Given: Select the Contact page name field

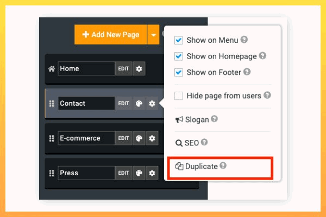Looking at the screenshot, I should [x=86, y=103].
